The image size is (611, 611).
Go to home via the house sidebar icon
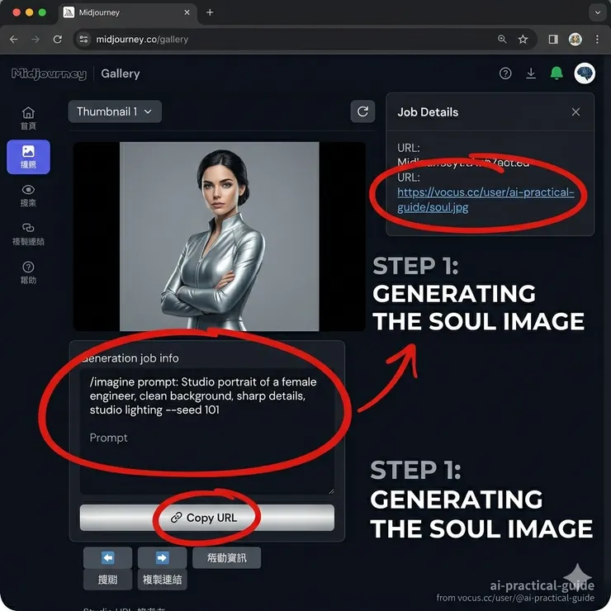coord(28,118)
